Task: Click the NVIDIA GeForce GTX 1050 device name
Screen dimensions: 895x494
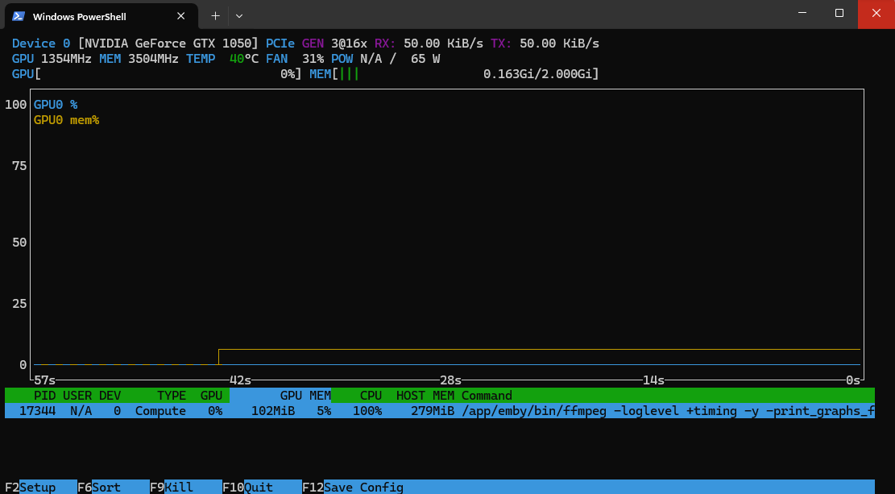Action: tap(168, 44)
